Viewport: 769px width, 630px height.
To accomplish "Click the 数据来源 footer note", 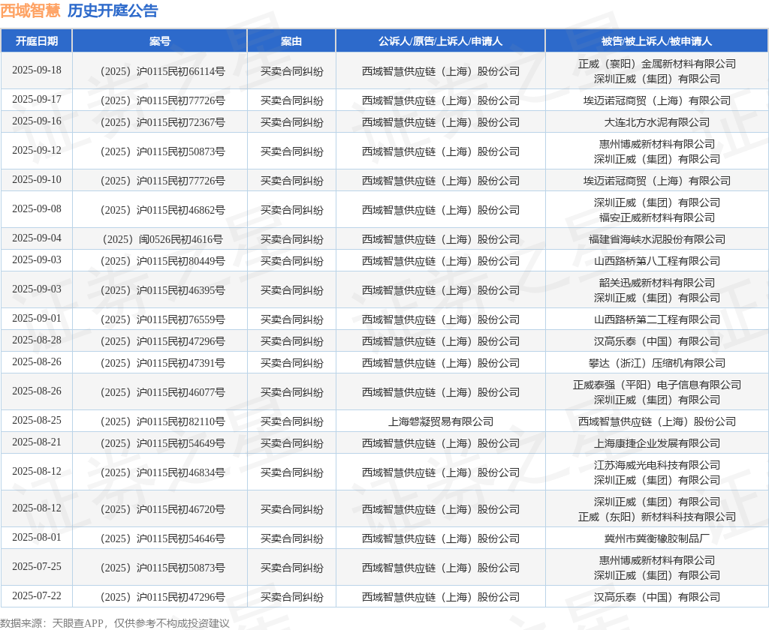I will tap(115, 623).
